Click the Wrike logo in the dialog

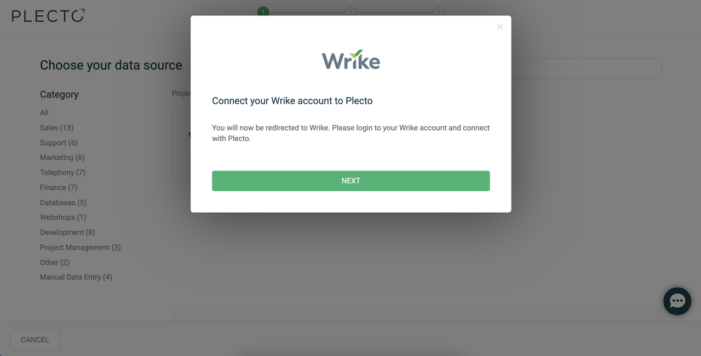point(350,60)
